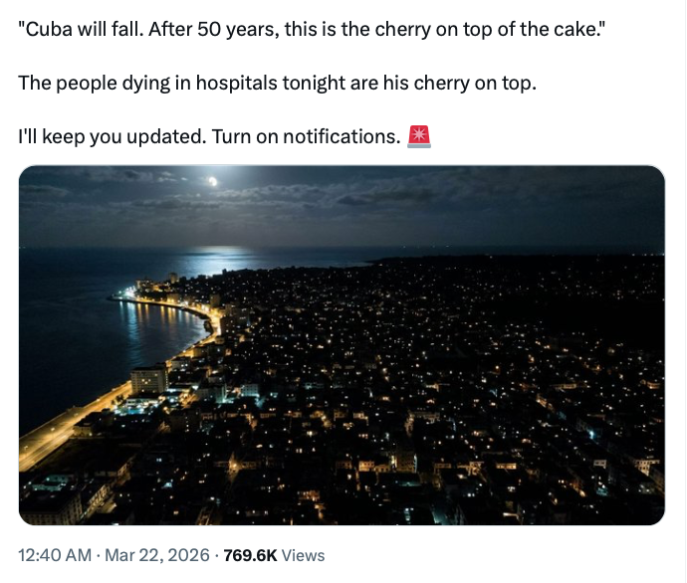Open the 769.6K view count
Image resolution: width=687 pixels, height=583 pixels.
tap(252, 555)
